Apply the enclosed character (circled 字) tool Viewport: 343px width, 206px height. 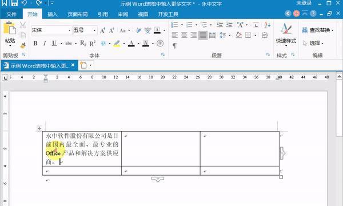pos(160,43)
